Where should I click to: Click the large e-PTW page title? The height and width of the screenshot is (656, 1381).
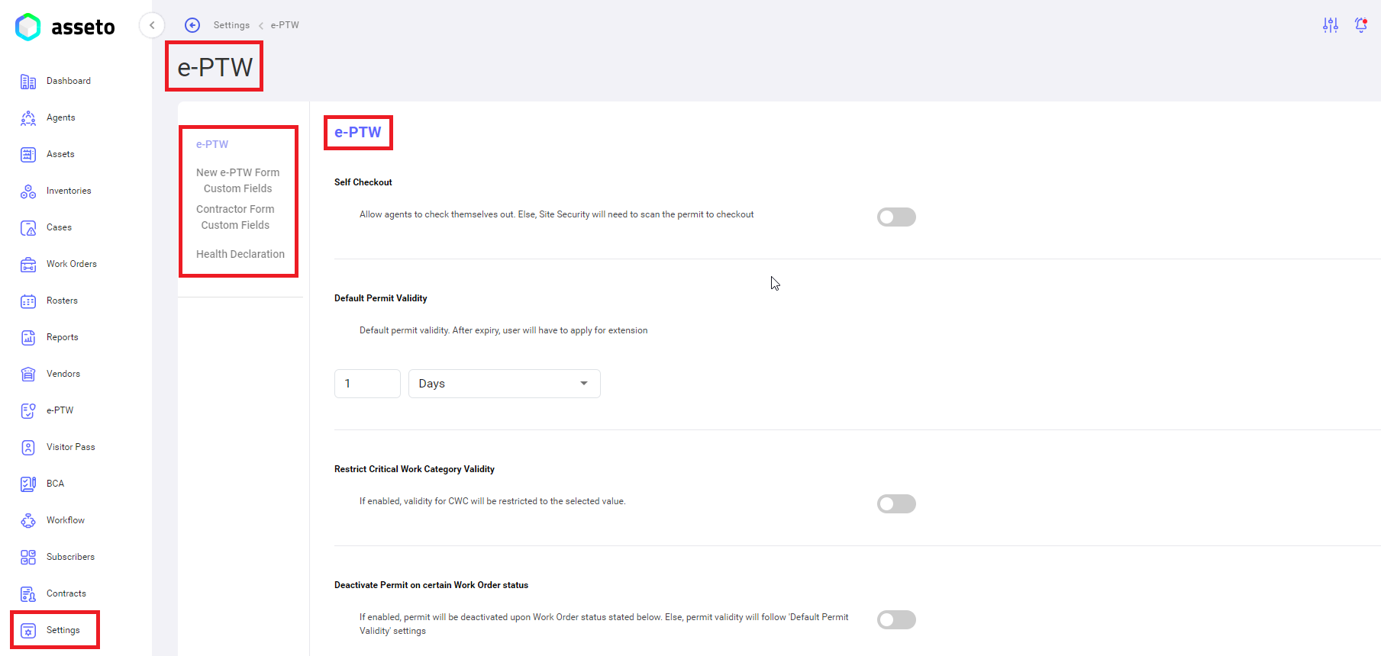click(215, 67)
